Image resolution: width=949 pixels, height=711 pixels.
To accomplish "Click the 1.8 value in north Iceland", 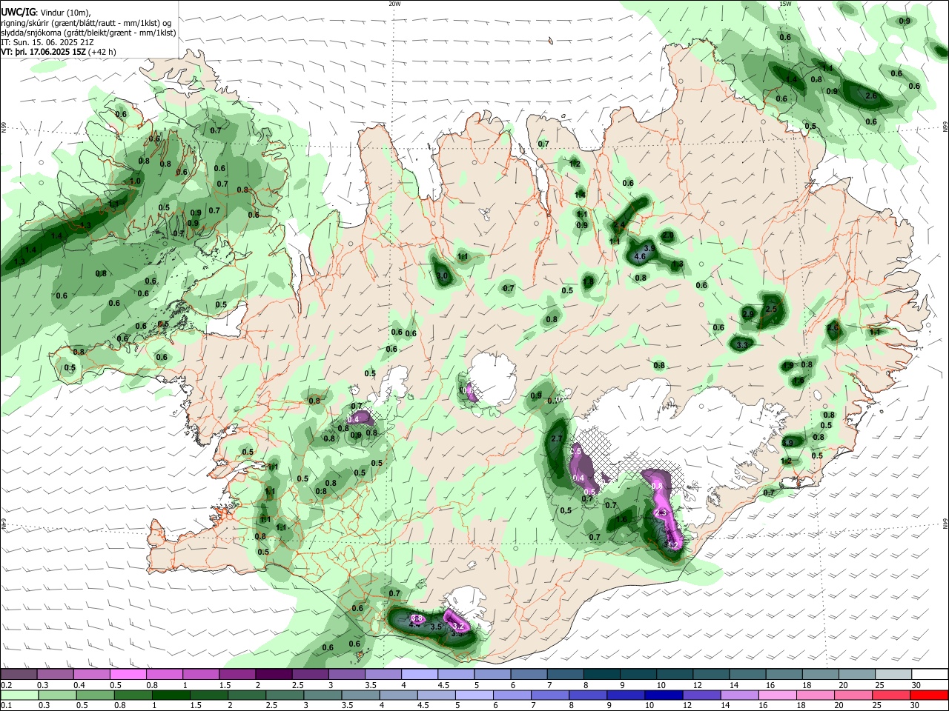I will [x=588, y=281].
